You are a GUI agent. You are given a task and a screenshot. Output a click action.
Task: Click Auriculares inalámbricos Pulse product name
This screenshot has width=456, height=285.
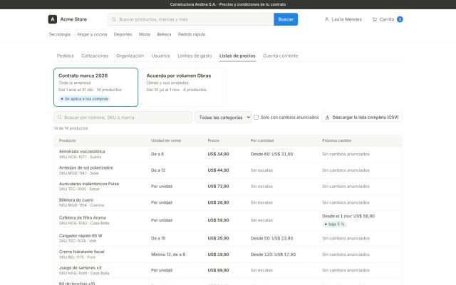pos(89,184)
